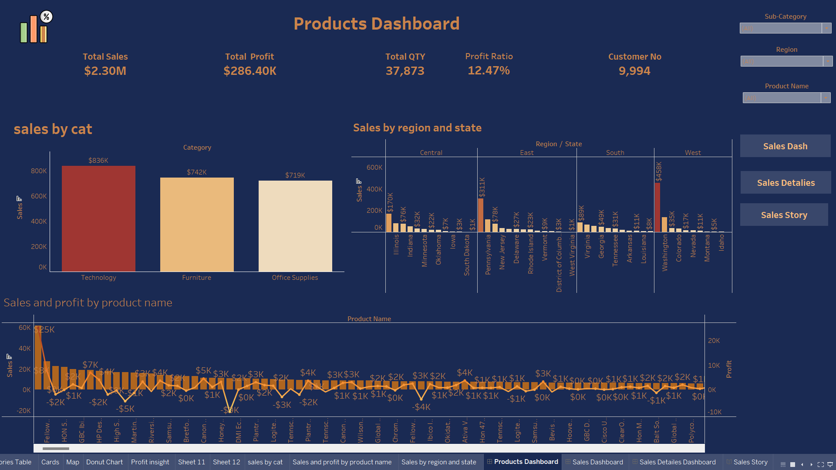Open the Region filter dropdown
The image size is (836, 470).
pos(828,61)
